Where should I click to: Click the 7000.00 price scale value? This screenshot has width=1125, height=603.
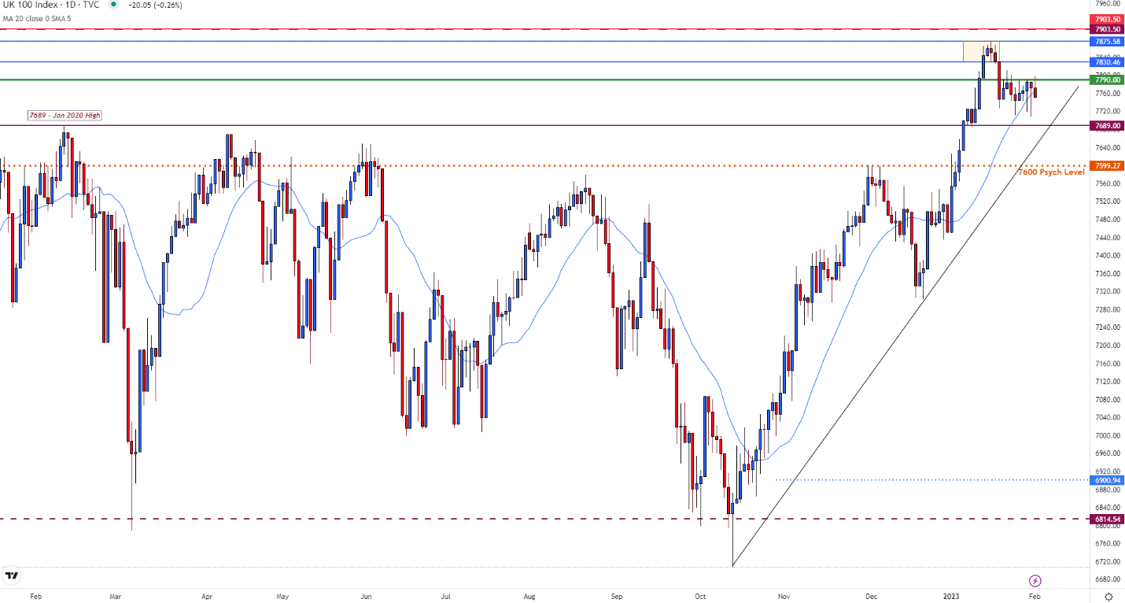point(1106,436)
